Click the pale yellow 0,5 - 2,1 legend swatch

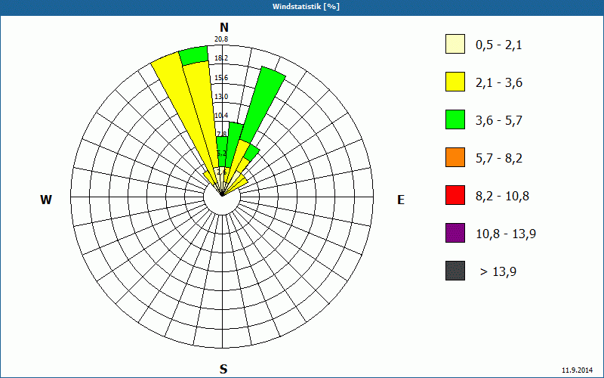(x=455, y=44)
